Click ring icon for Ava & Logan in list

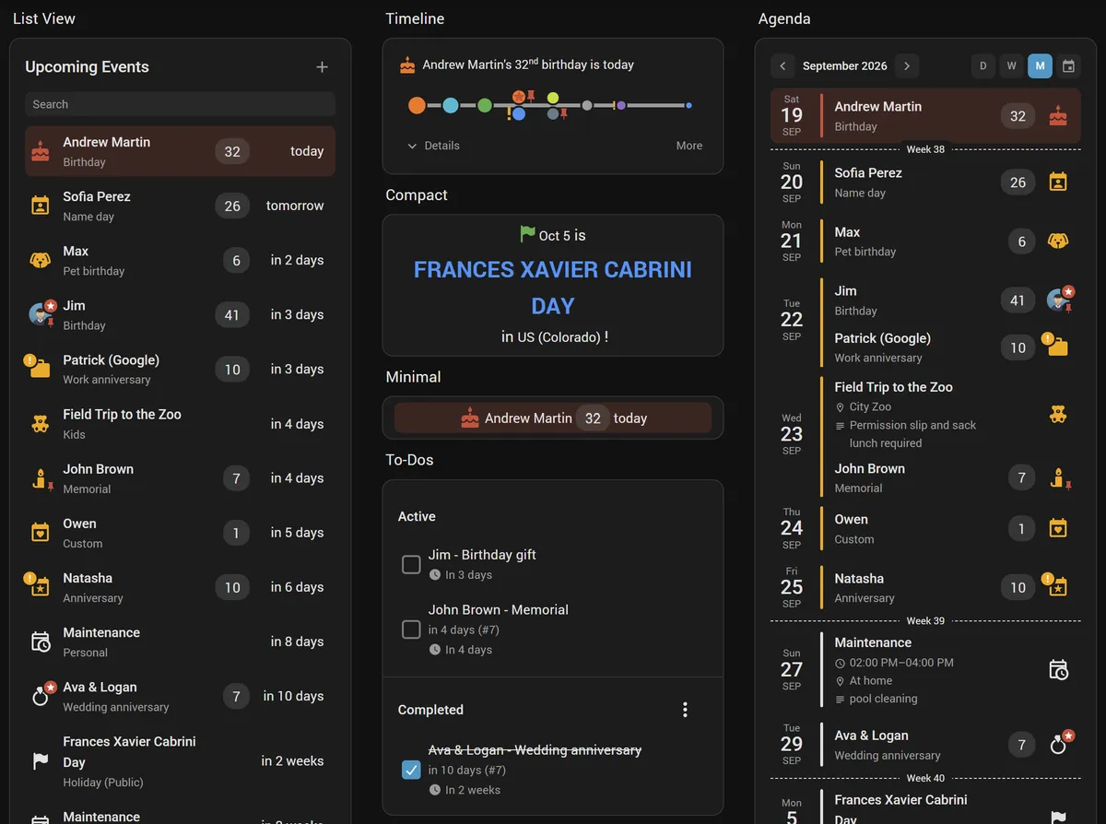[40, 697]
